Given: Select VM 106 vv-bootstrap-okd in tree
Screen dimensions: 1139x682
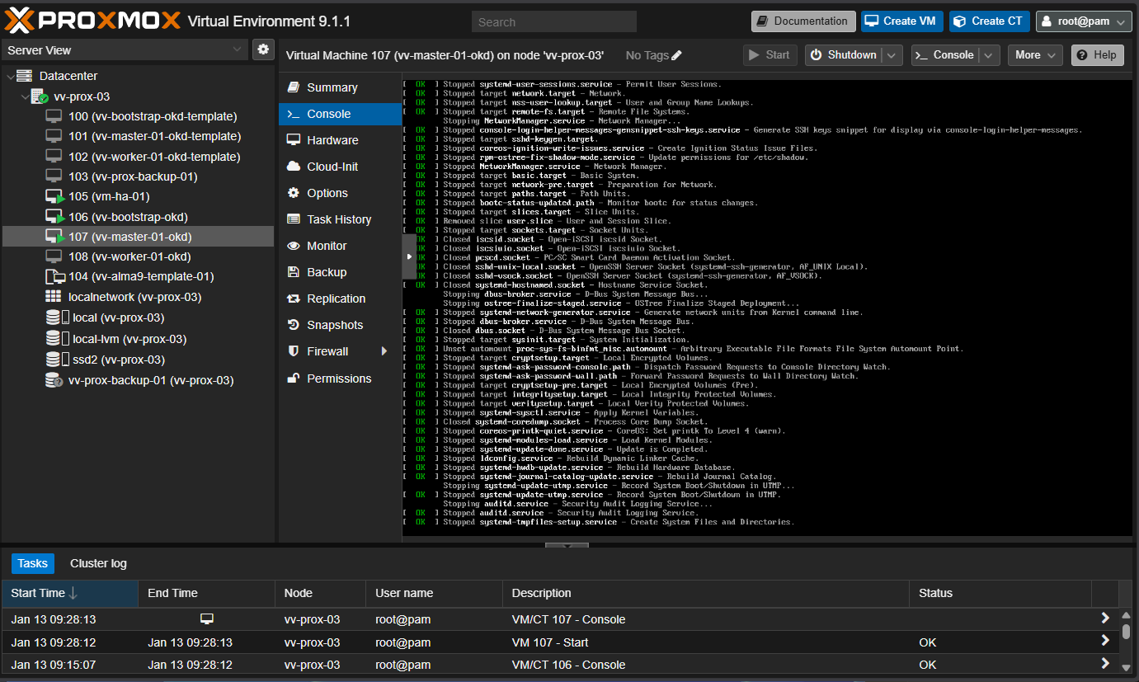Looking at the screenshot, I should pyautogui.click(x=128, y=217).
